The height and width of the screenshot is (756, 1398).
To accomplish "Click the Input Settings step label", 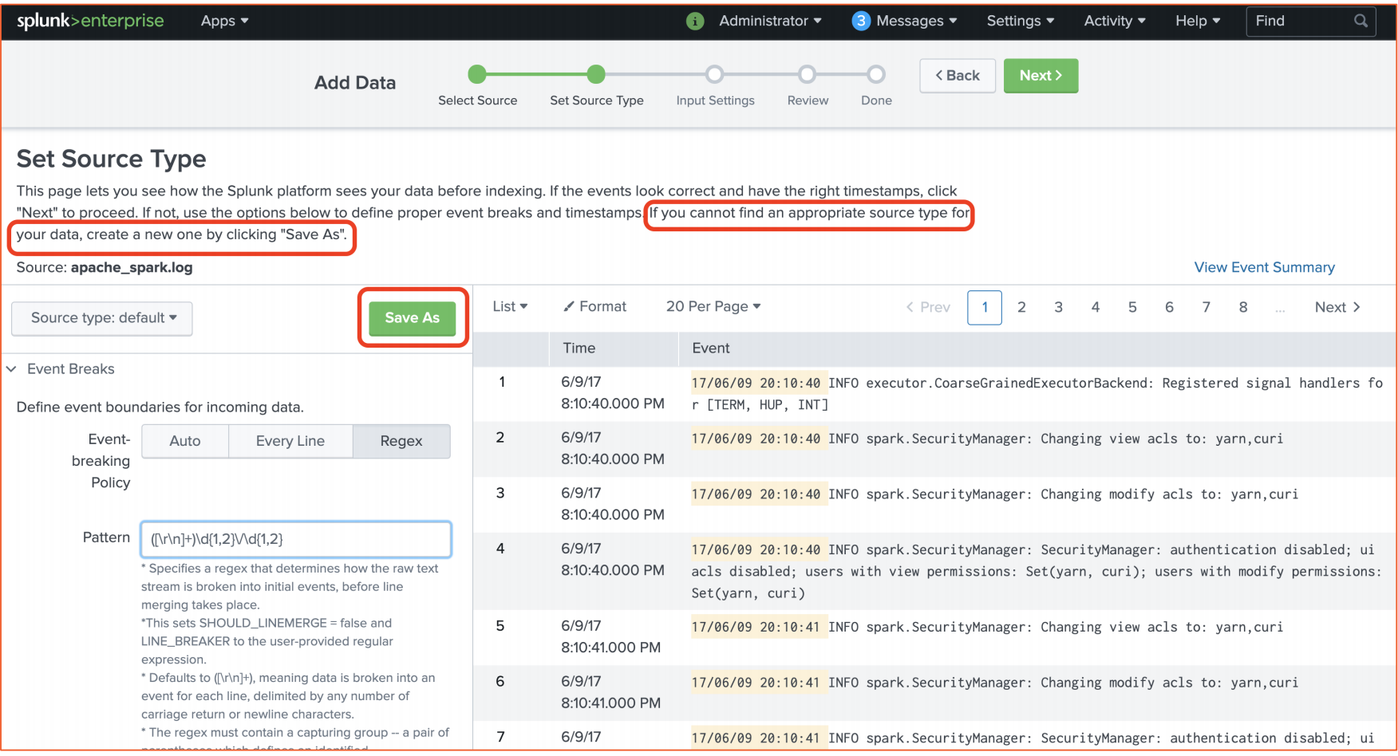I will (x=715, y=100).
